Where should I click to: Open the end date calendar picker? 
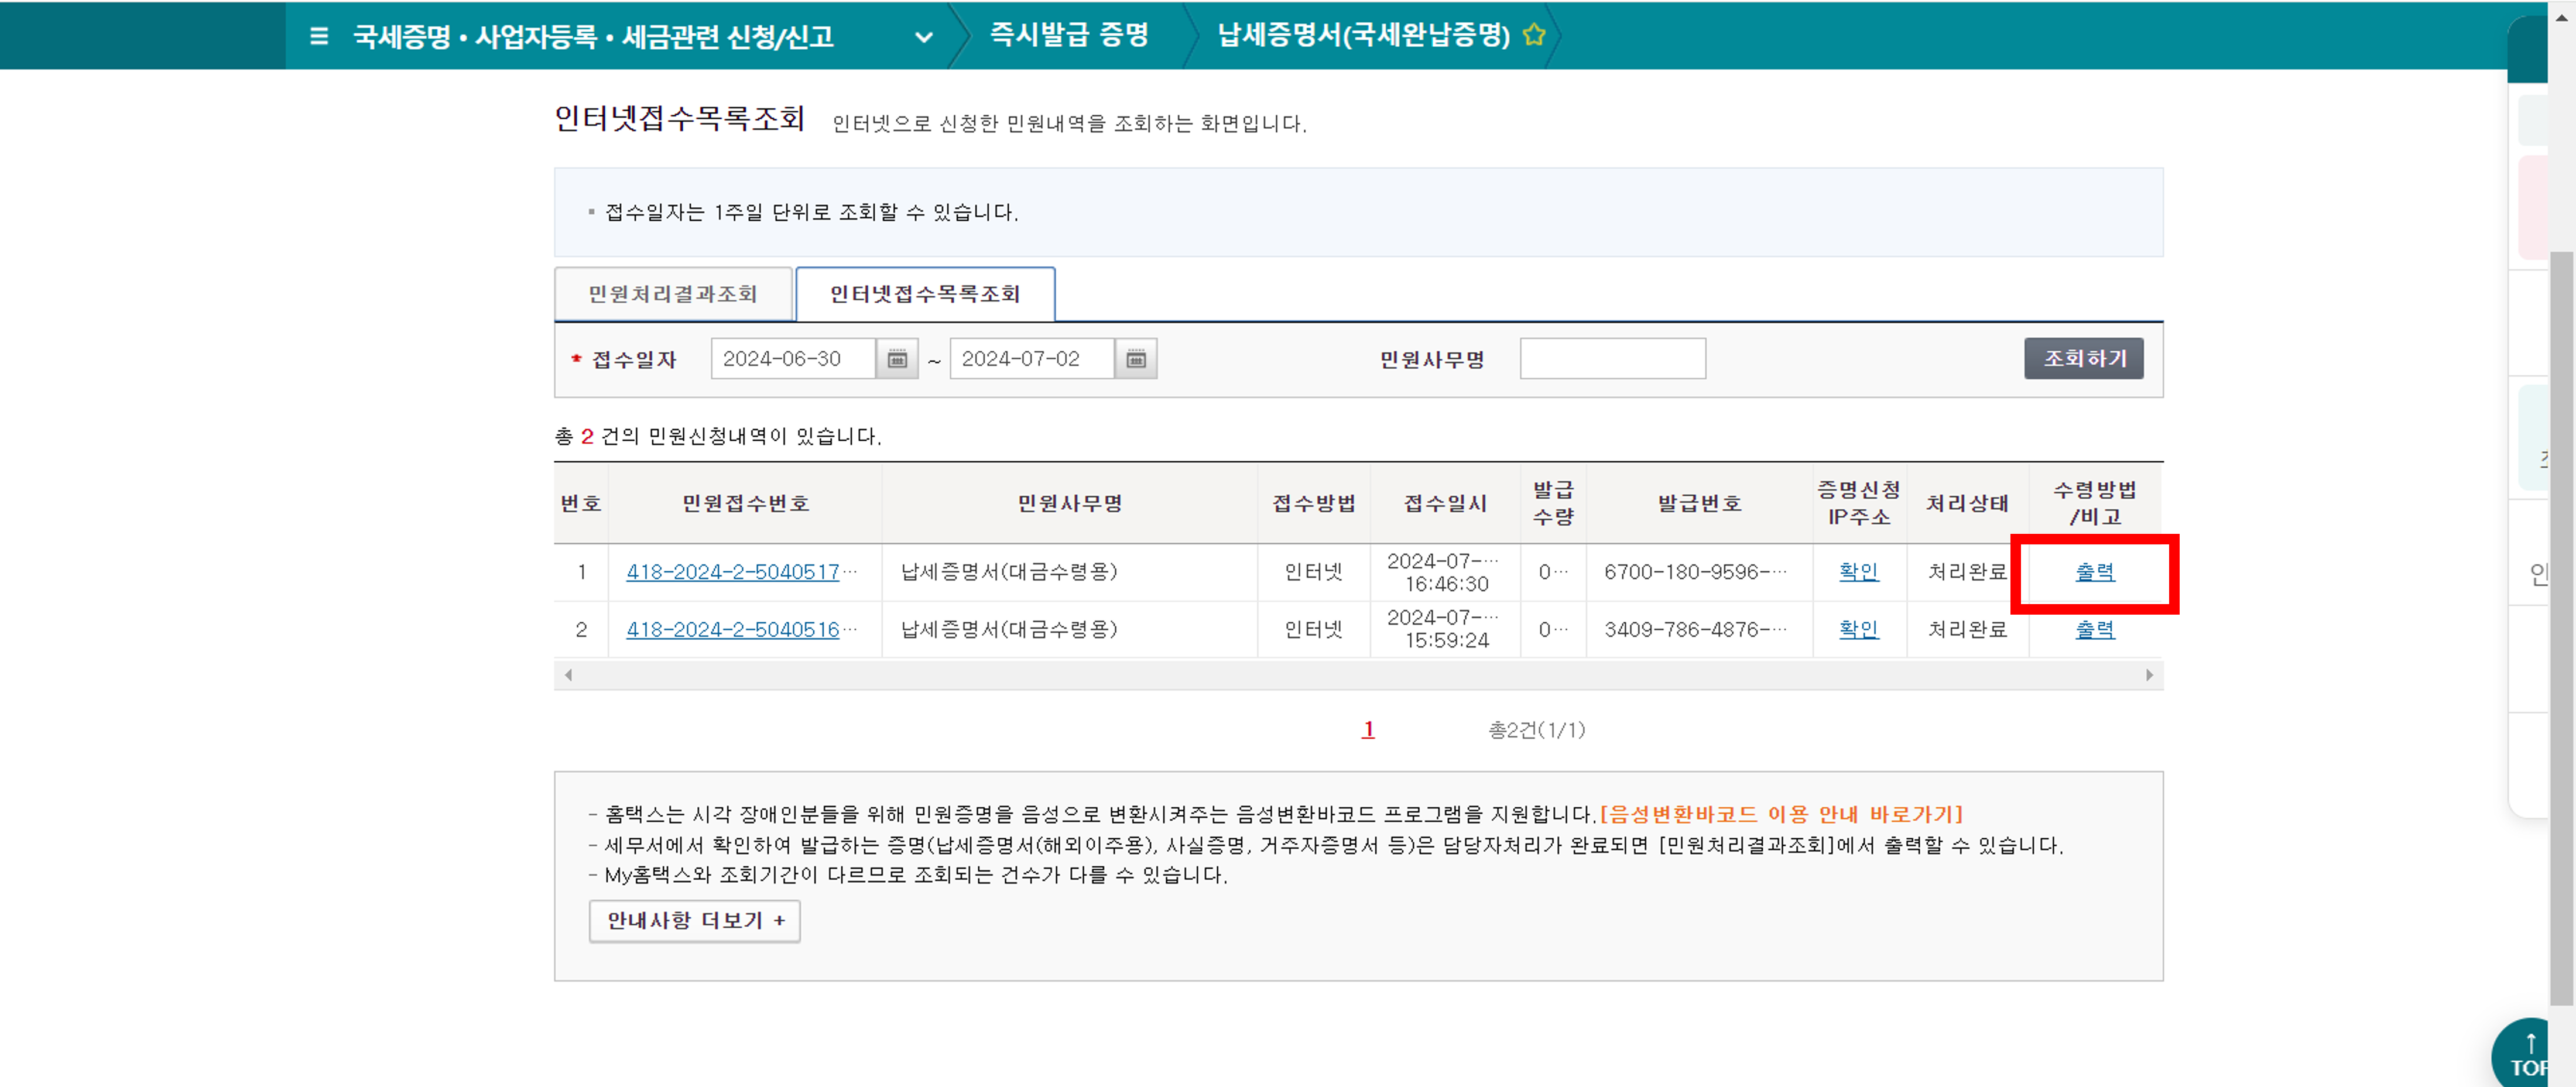1137,358
